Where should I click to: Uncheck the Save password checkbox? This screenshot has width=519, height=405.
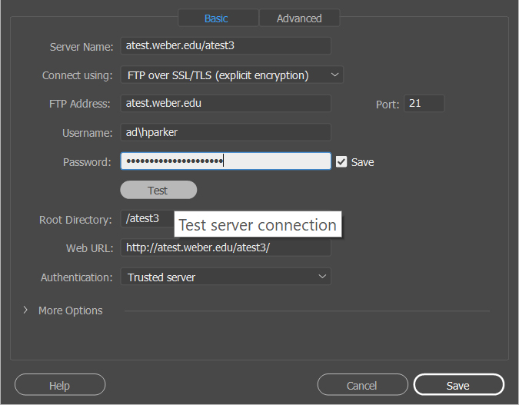point(341,162)
